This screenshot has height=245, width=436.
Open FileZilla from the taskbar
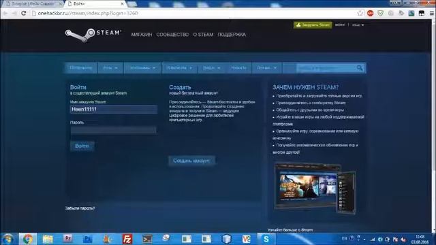pos(127,239)
